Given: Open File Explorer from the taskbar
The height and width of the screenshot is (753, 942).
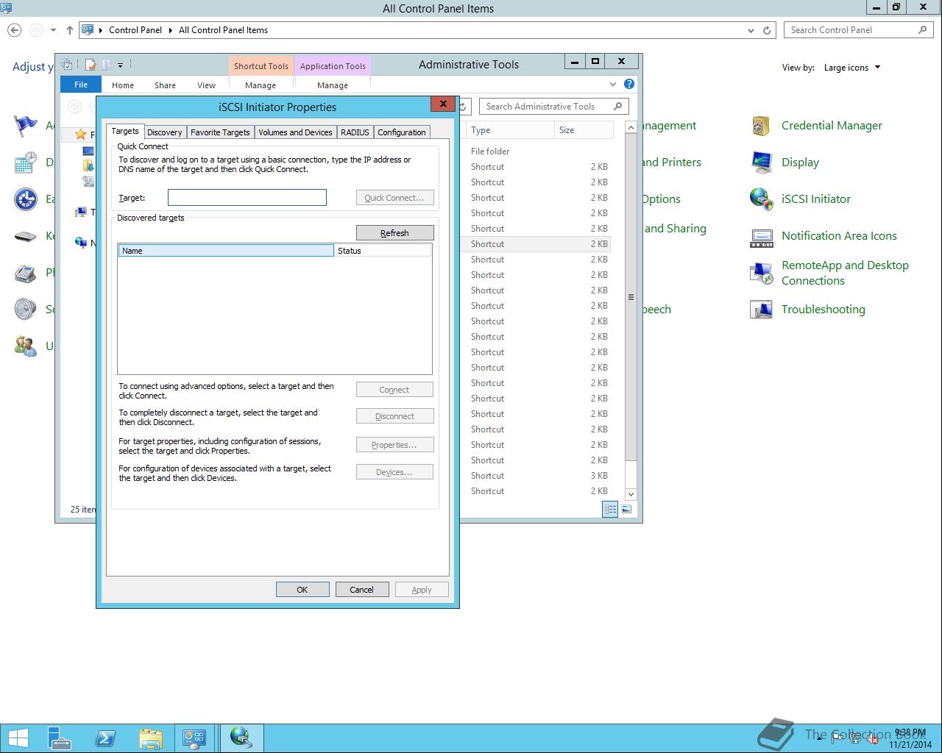Looking at the screenshot, I should (x=150, y=738).
